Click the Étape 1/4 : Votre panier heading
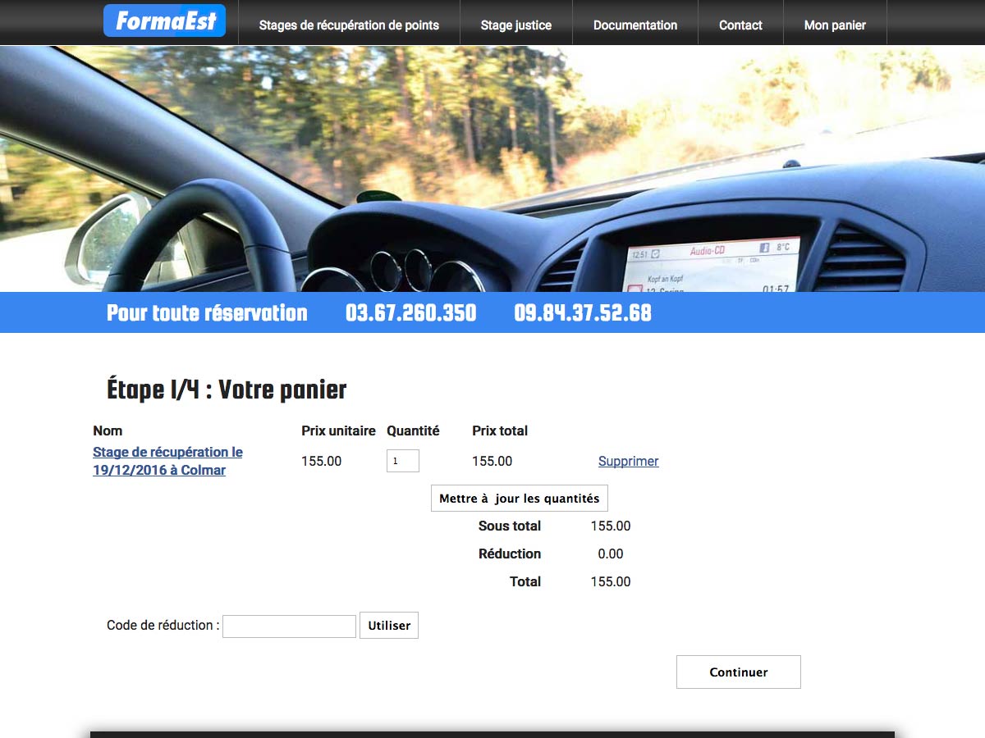Viewport: 985px width, 738px height. click(227, 389)
